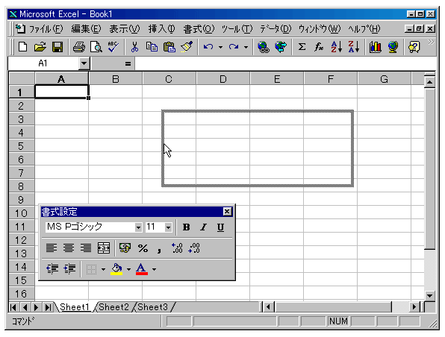The image size is (445, 337).
Task: Run the ABC spell check
Action: pos(113,47)
